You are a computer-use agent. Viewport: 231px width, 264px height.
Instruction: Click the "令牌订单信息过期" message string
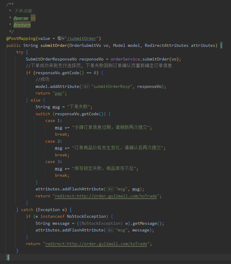pyautogui.click(x=111, y=127)
